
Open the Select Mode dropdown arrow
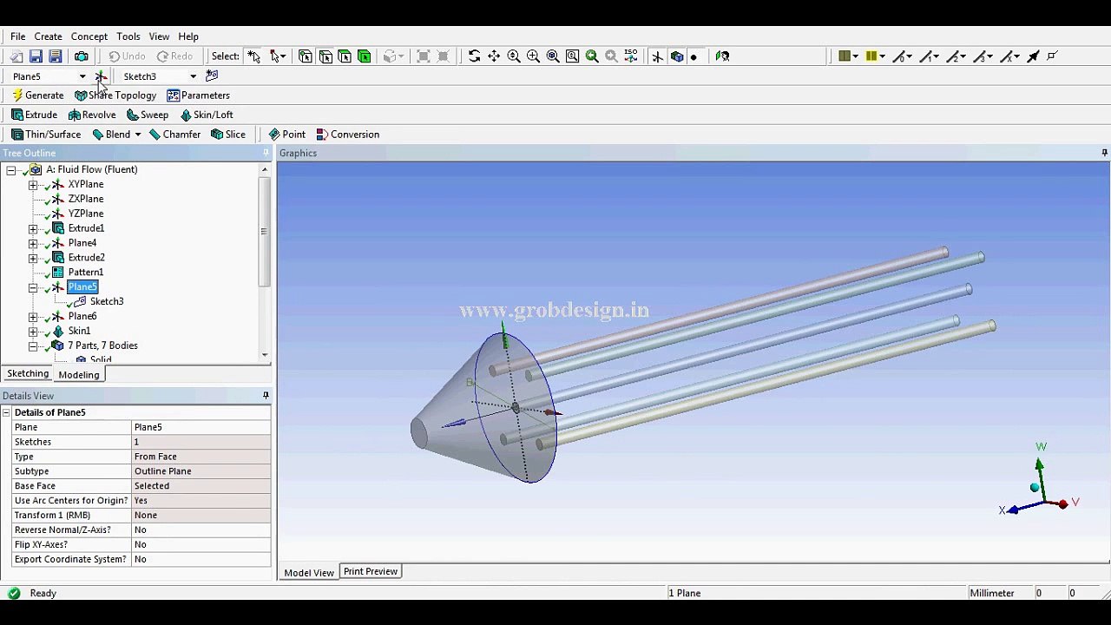click(x=283, y=56)
